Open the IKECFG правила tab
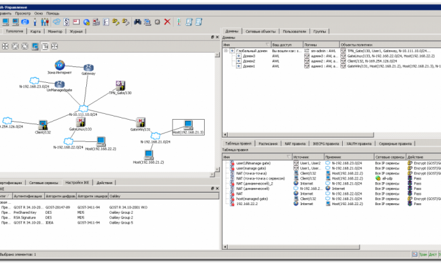 [326, 143]
